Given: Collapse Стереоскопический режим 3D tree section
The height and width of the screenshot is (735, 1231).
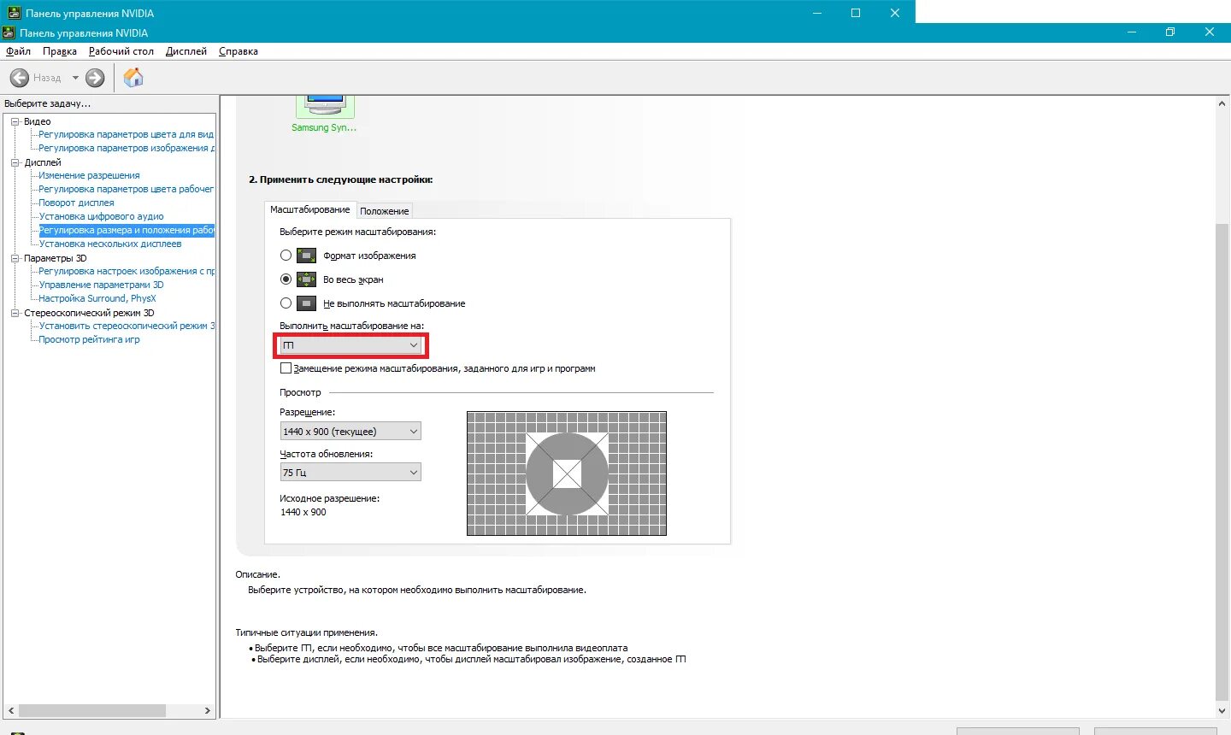Looking at the screenshot, I should coord(15,313).
